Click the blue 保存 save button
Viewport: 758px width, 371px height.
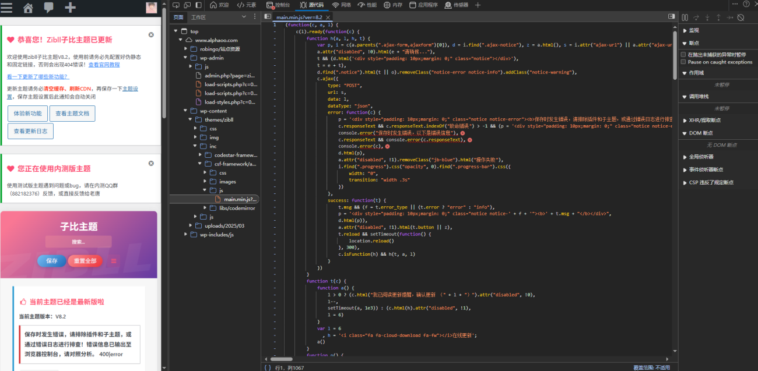52,261
